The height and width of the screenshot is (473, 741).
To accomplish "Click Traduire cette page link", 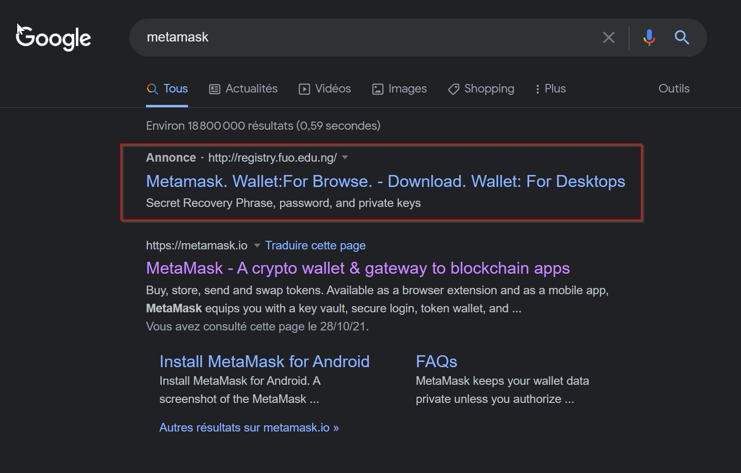I will click(x=315, y=246).
